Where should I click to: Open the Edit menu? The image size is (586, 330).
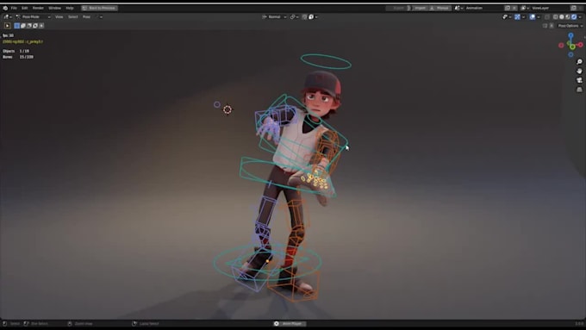tap(25, 8)
